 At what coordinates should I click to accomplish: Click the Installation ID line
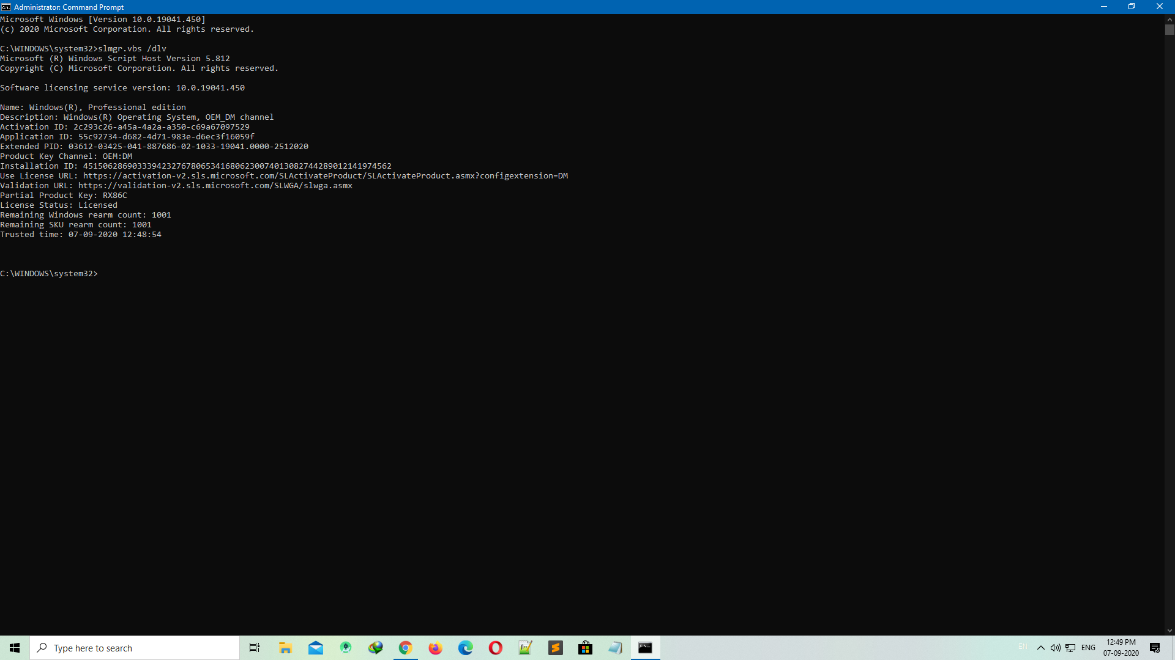[x=196, y=166]
